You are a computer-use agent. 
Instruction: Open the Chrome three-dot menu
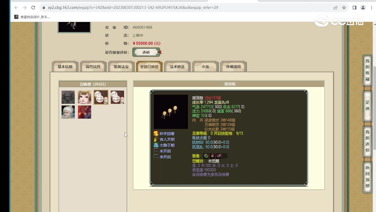point(371,8)
